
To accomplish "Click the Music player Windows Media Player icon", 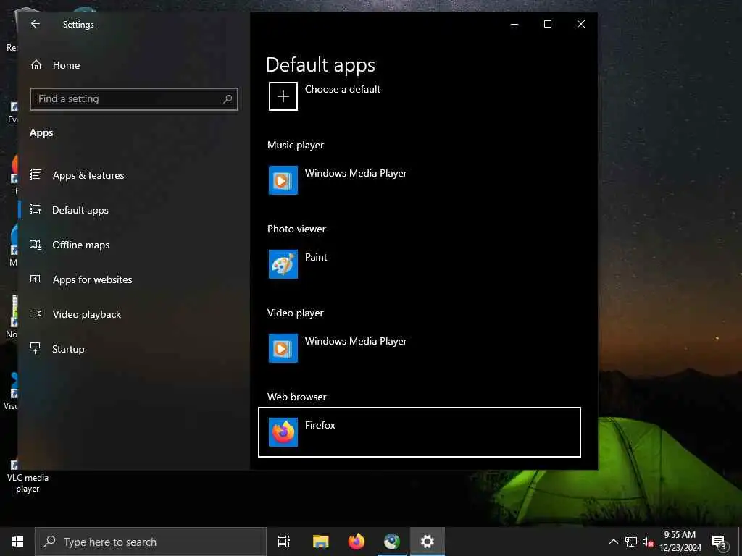I will pos(283,180).
